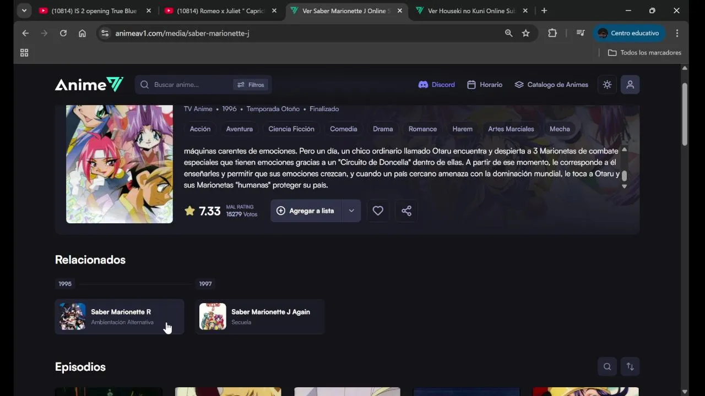Select the Harem genre tag
The image size is (705, 396).
[462, 129]
